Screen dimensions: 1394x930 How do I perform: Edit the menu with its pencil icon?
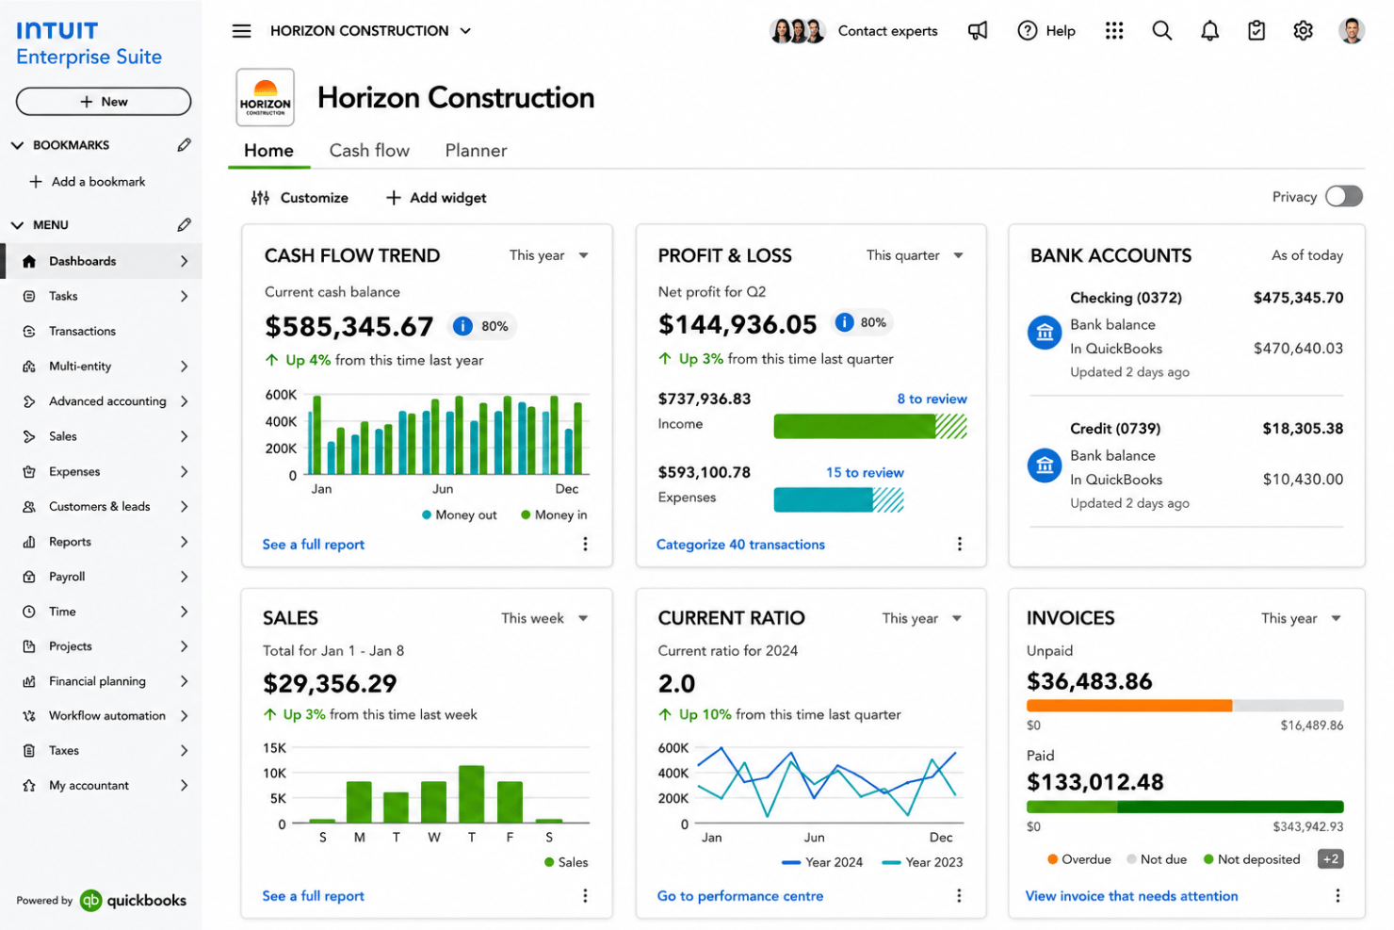tap(184, 225)
